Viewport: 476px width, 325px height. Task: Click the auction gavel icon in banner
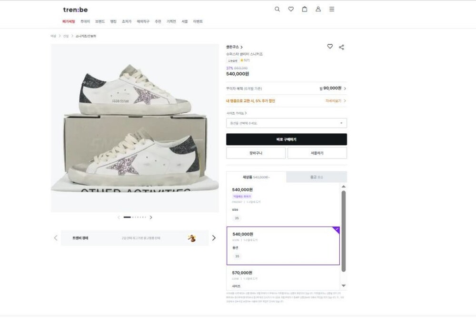(x=192, y=238)
